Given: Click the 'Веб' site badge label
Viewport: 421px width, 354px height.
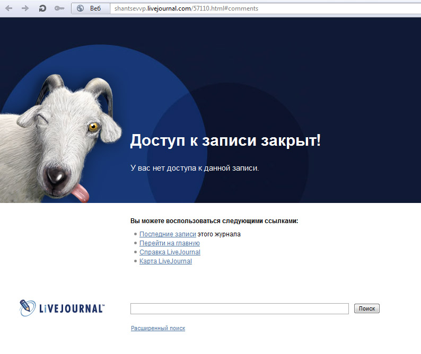Looking at the screenshot, I should click(95, 8).
